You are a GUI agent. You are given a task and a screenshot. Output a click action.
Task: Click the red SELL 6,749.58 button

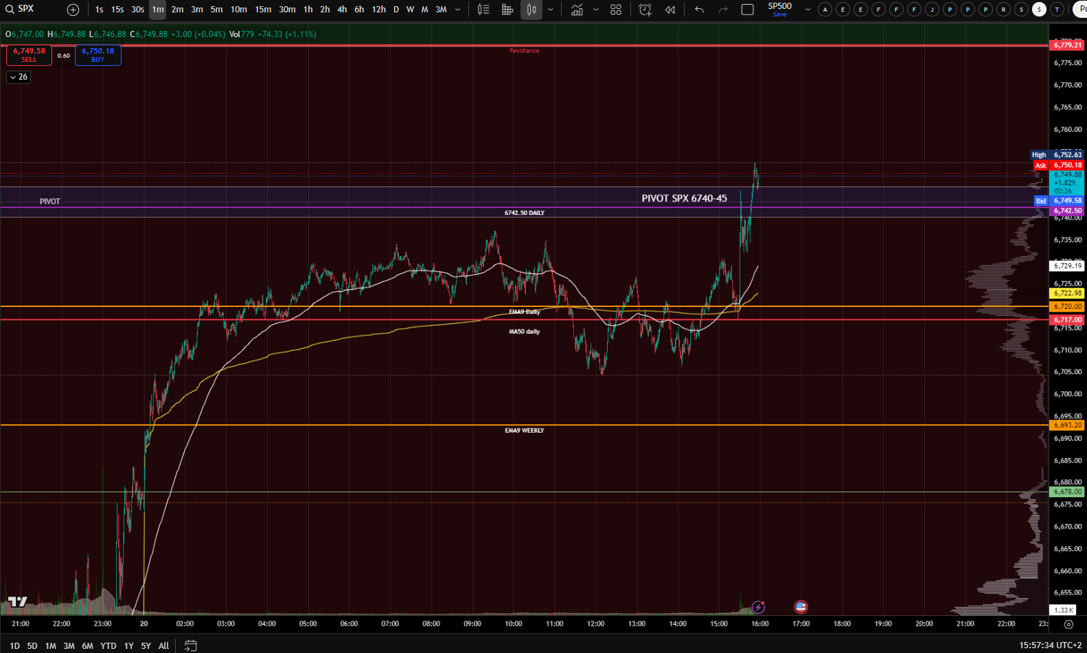coord(29,55)
